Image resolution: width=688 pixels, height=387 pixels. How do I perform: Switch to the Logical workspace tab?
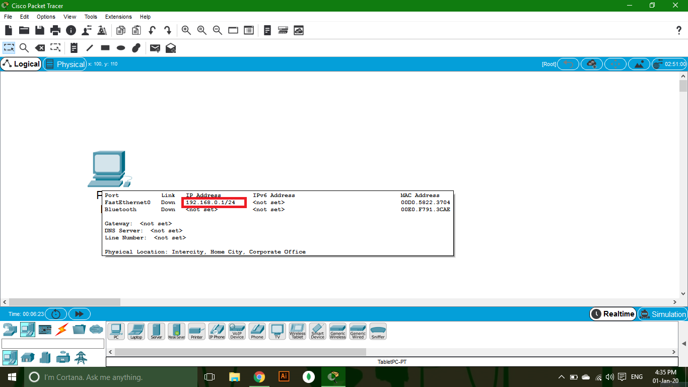(21, 64)
